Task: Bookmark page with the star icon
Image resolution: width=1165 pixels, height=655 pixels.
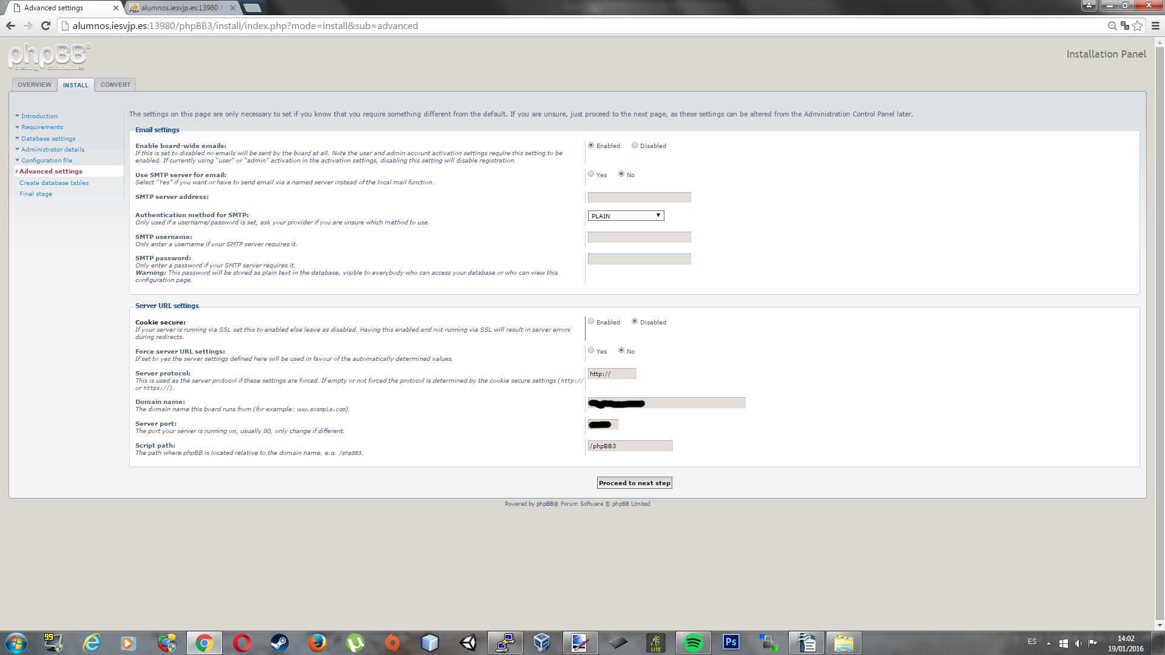Action: 1138,25
